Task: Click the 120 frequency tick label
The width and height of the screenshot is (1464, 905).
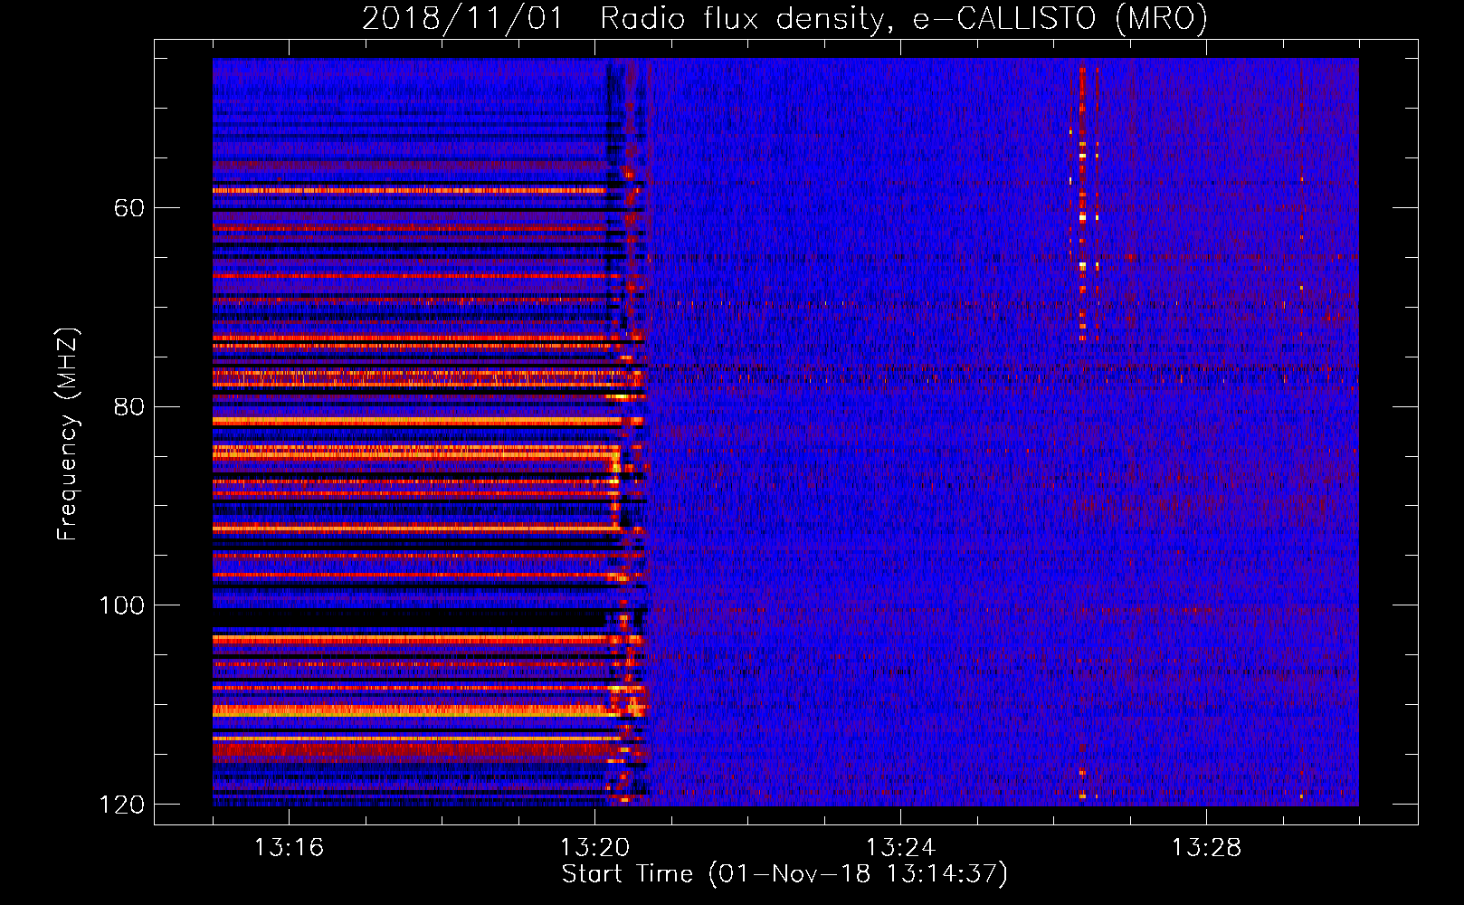Action: (121, 805)
